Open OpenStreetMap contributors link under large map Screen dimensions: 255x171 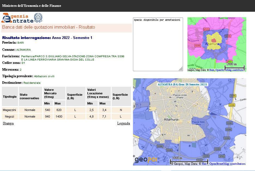pyautogui.click(x=227, y=164)
